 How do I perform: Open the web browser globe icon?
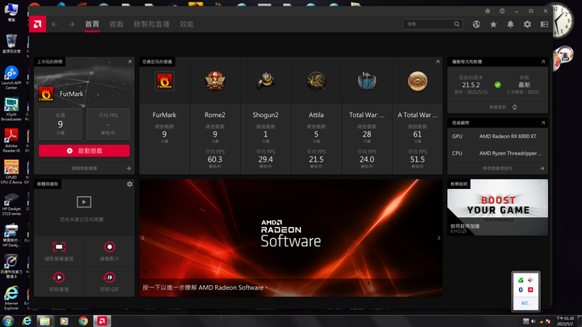pyautogui.click(x=476, y=24)
